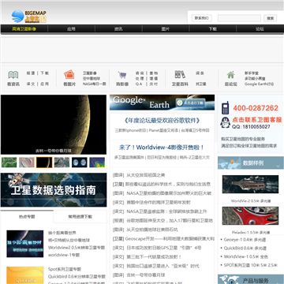Select the colorful radar slideshow thumbnail

click(x=97, y=163)
